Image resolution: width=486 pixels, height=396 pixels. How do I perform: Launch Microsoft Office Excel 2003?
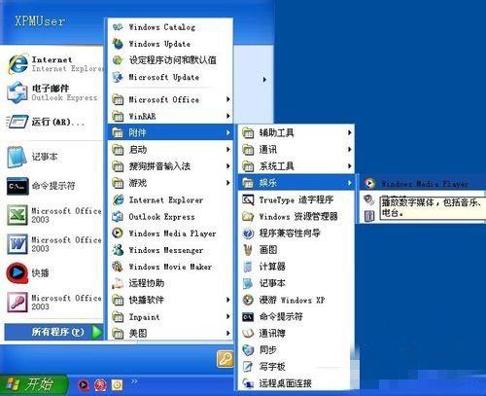click(53, 215)
